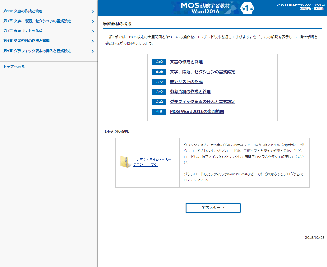
Task: Expand chevron next to sidebar 第5章
Action: 93,51
